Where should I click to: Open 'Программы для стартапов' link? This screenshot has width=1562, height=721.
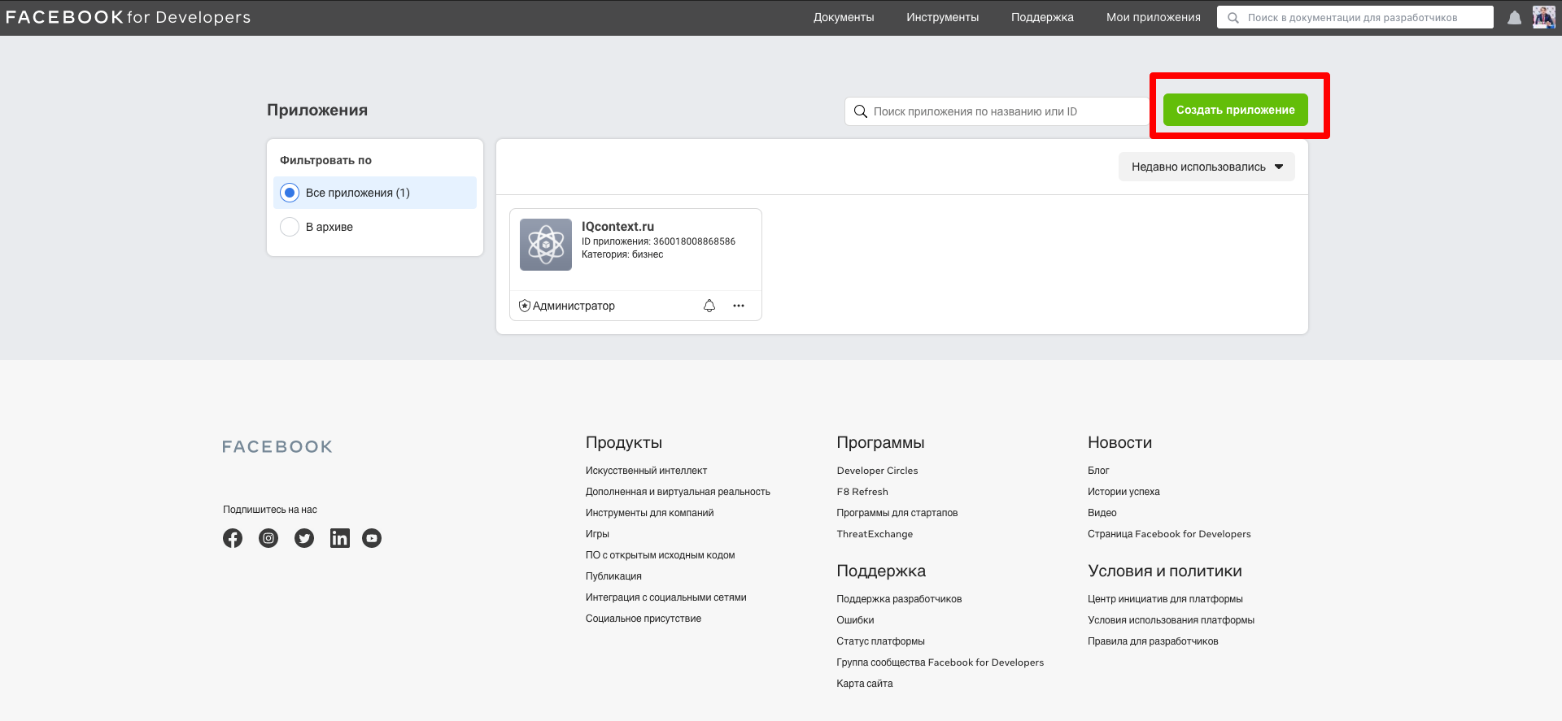(x=897, y=513)
